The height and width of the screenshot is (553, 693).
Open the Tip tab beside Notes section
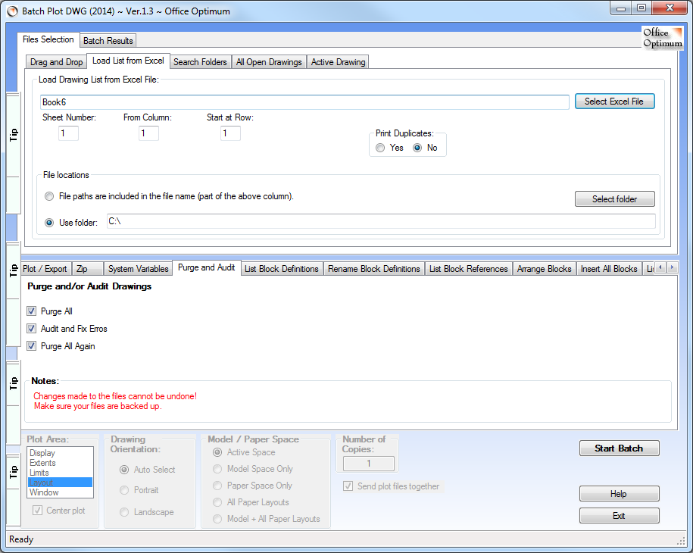14,383
